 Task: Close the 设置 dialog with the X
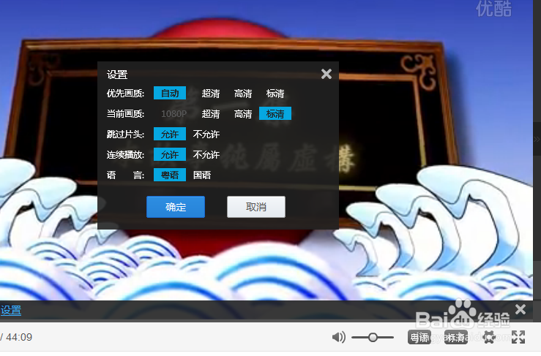pos(326,74)
